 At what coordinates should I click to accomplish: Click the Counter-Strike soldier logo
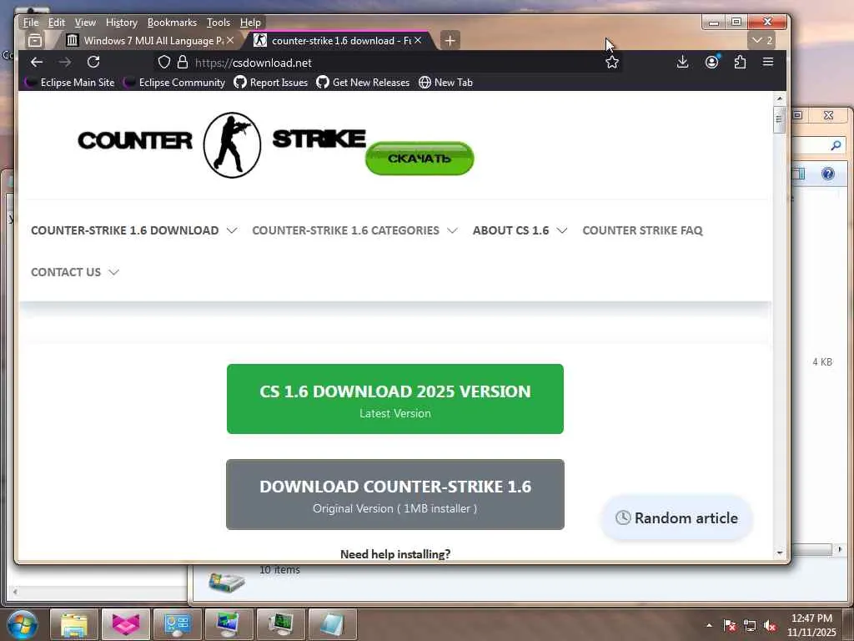pyautogui.click(x=232, y=145)
